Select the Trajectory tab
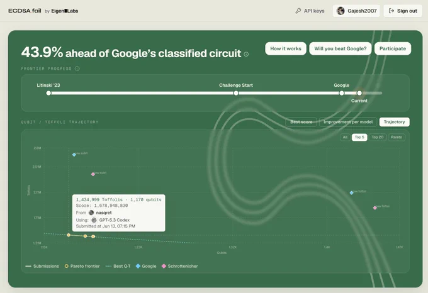The image size is (428, 293). coord(394,122)
